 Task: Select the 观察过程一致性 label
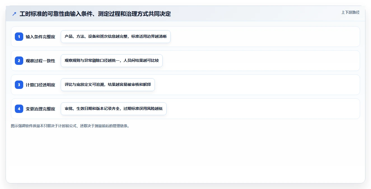tap(40, 61)
